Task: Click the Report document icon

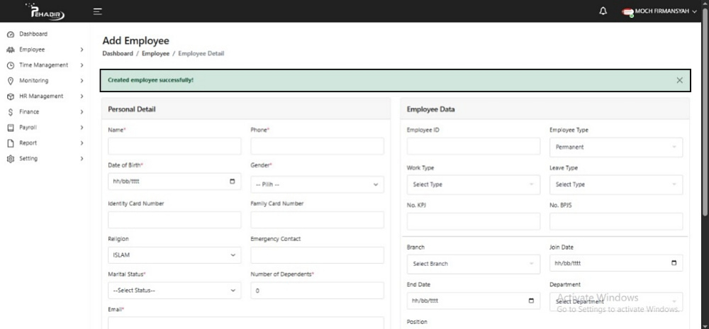Action: [11, 143]
